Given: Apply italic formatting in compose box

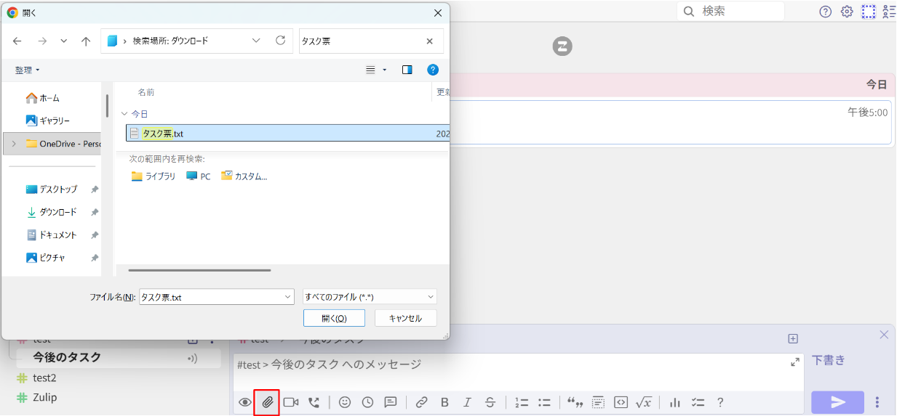Looking at the screenshot, I should 467,402.
